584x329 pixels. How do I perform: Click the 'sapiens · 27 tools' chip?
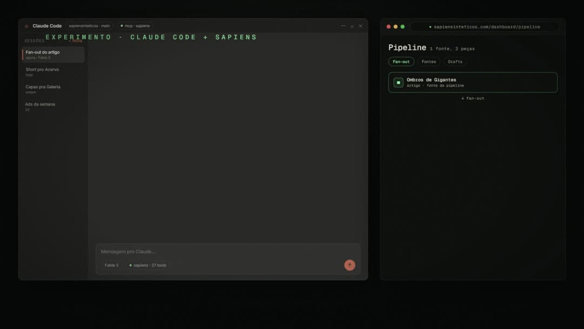[148, 265]
